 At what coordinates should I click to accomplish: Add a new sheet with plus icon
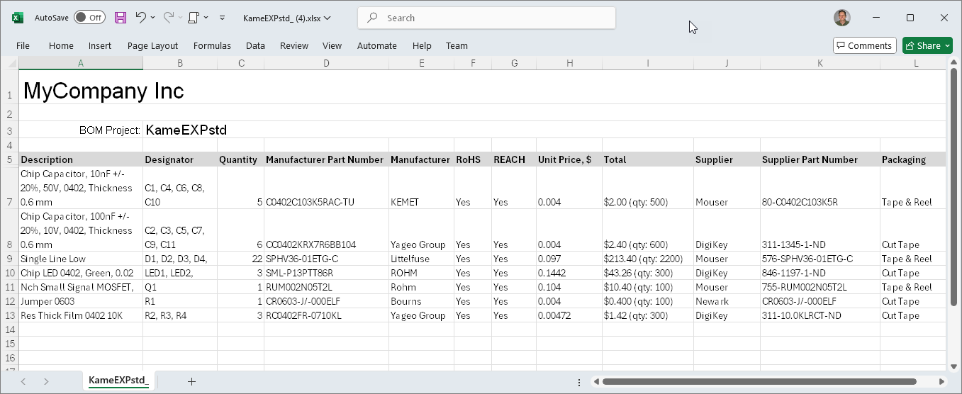coord(191,381)
